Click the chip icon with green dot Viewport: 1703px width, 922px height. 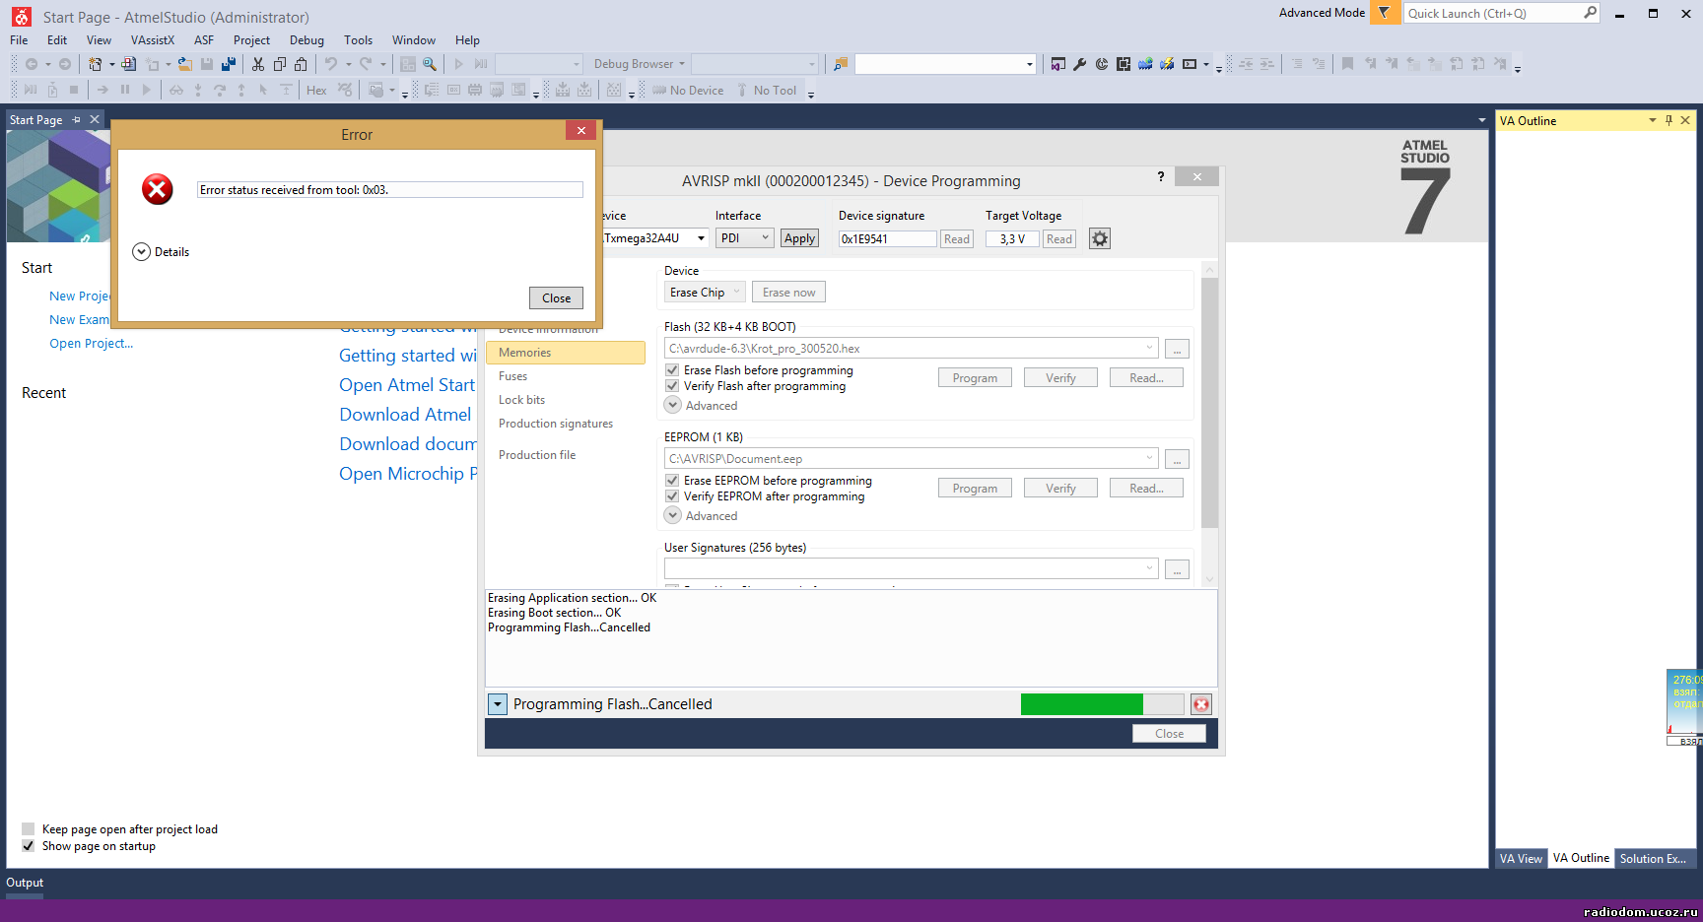click(x=1145, y=64)
